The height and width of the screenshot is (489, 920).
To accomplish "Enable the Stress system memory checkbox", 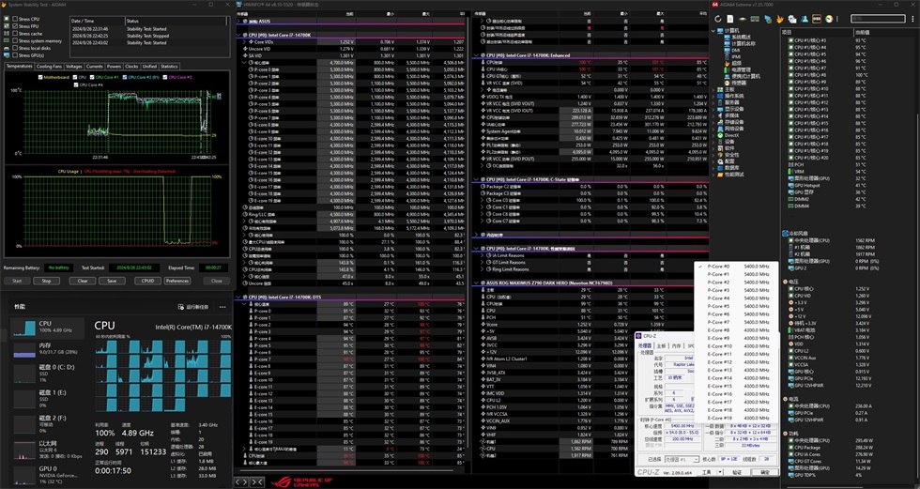I will 15,40.
